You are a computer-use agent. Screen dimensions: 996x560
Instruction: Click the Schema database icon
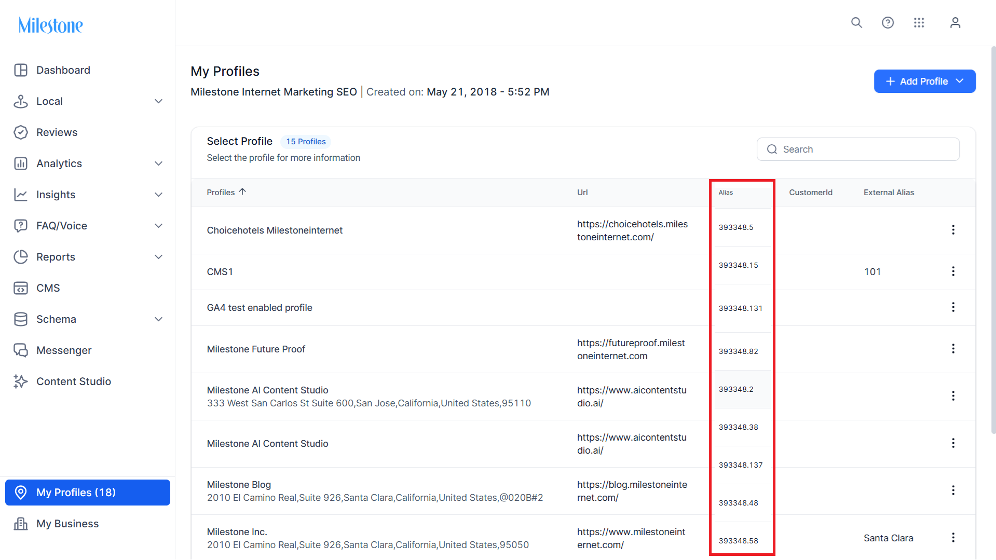coord(21,319)
